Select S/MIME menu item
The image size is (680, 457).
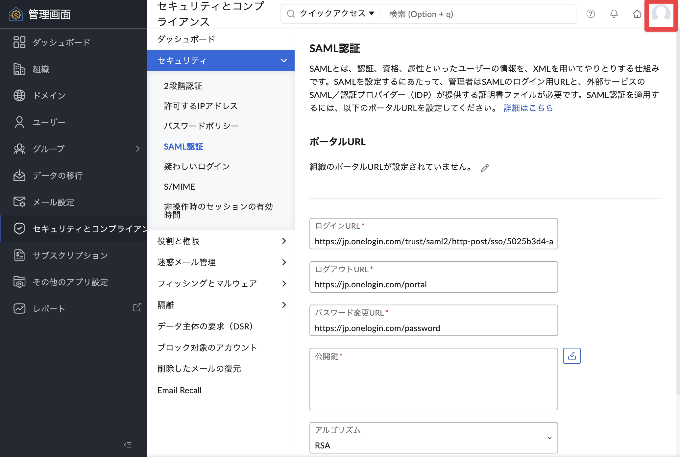pyautogui.click(x=180, y=187)
